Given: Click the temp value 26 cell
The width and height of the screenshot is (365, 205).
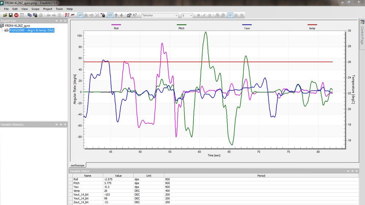Looking at the screenshot, I should pos(118,191).
